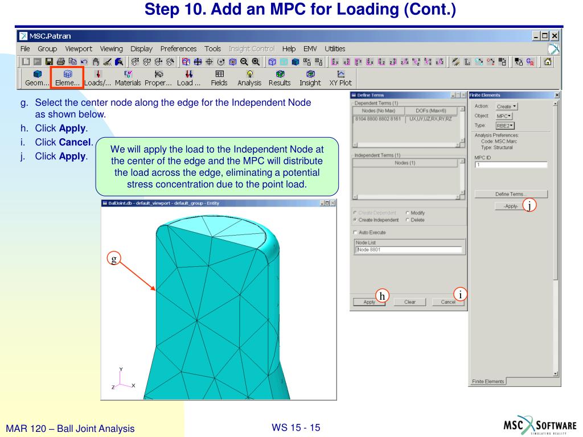Open the Materials application

tap(128, 78)
